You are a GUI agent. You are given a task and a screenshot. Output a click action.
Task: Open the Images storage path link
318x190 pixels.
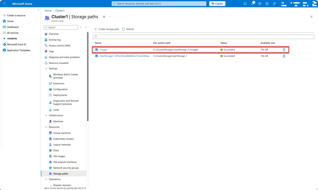point(103,50)
